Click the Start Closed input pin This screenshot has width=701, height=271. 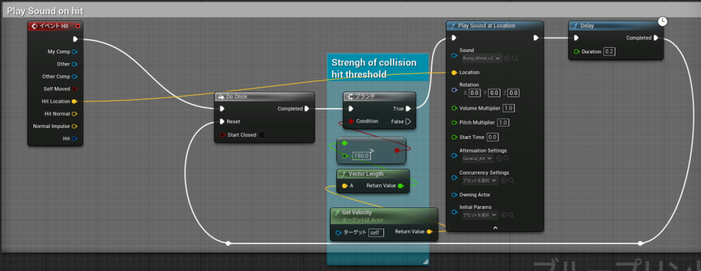[222, 135]
